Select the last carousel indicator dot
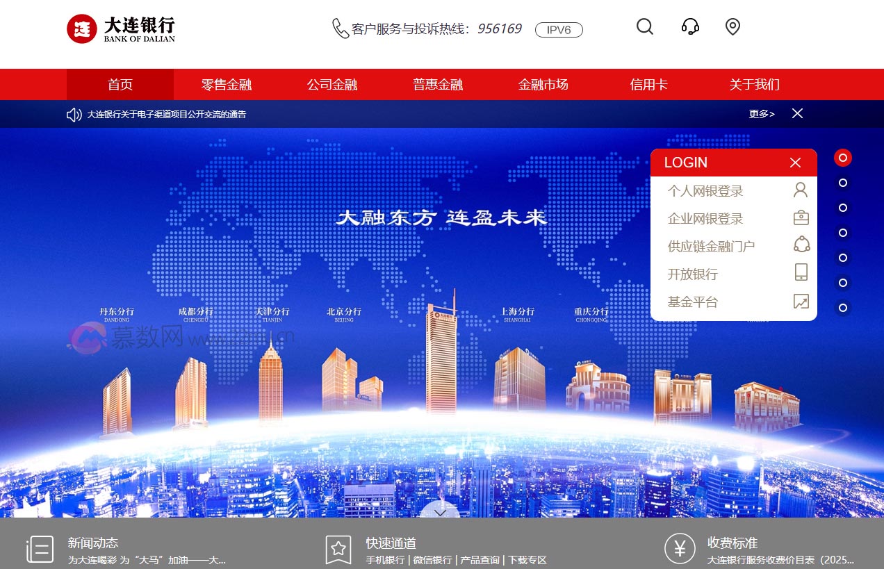 click(x=842, y=307)
